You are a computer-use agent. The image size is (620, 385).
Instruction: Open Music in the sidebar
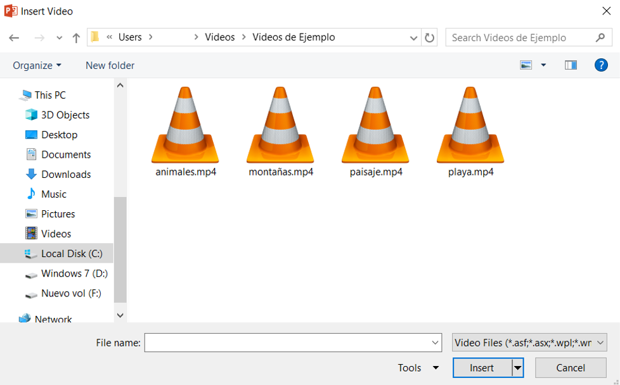pos(54,194)
